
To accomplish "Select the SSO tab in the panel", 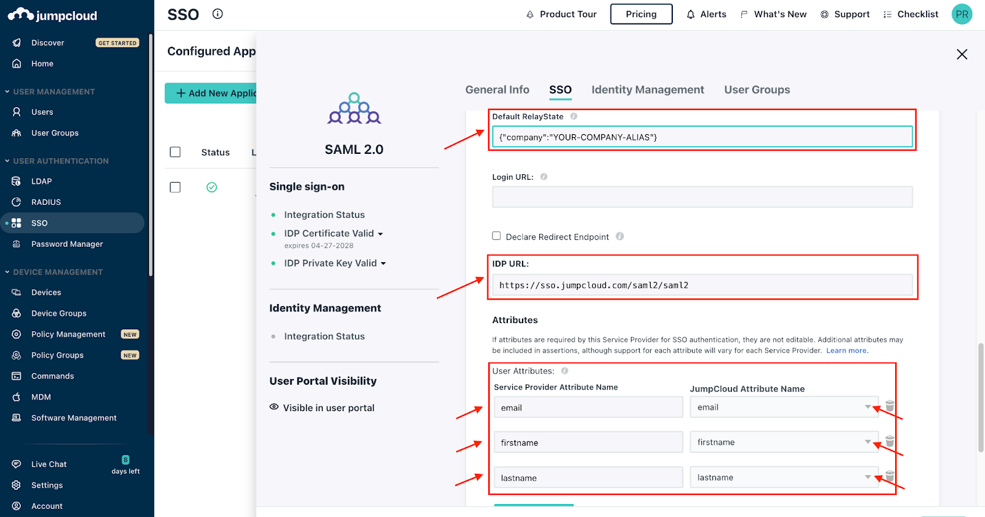I will [x=560, y=90].
